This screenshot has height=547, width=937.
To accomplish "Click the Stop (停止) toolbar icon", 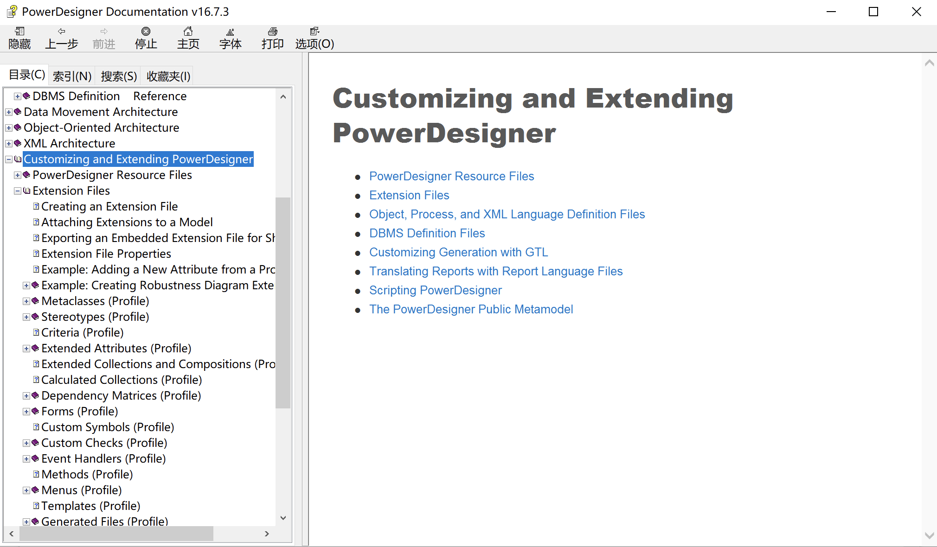I will (146, 32).
